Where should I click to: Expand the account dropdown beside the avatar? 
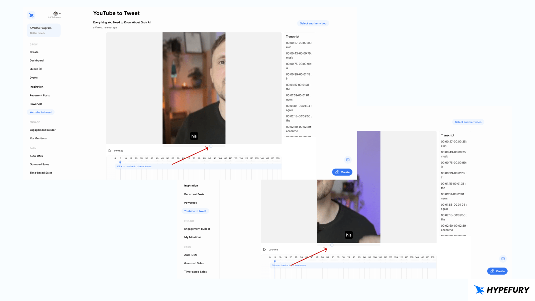[59, 14]
